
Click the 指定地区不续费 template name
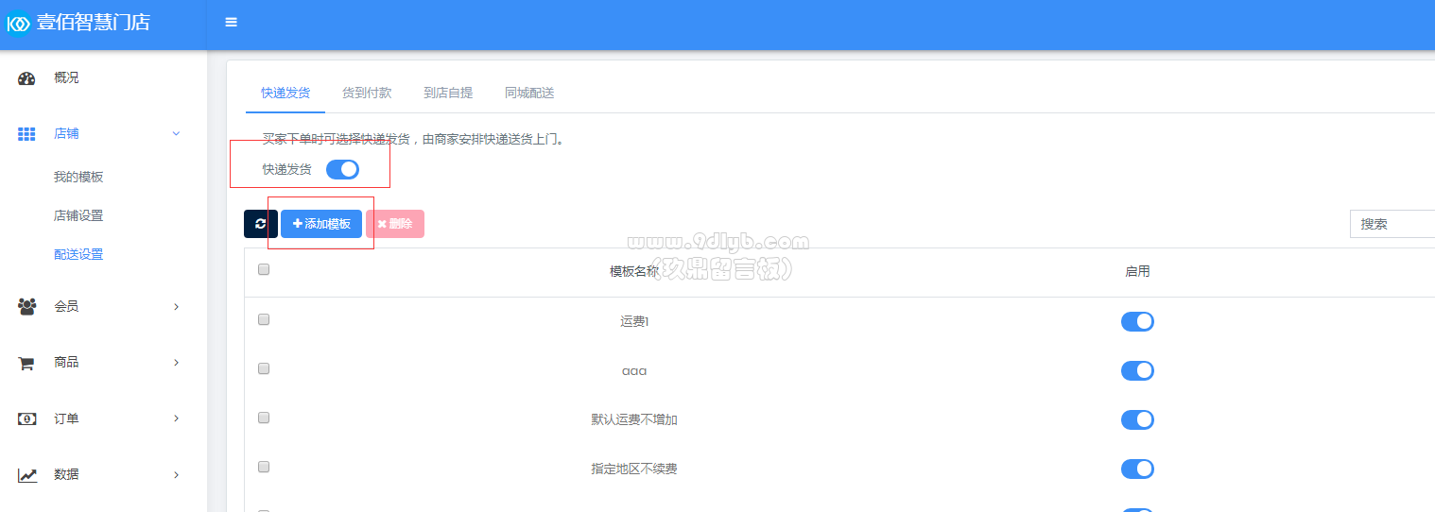pyautogui.click(x=634, y=469)
